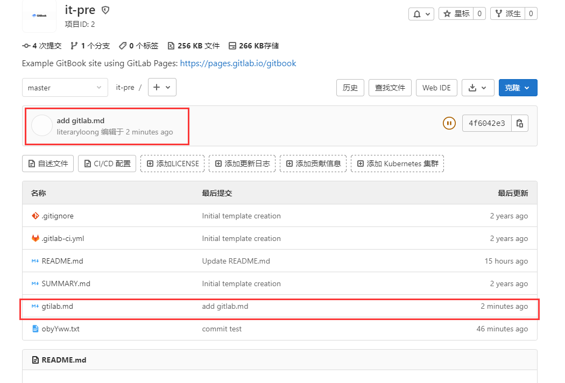
Task: Click 添加 Kubernetes 集群 button
Action: 397,164
